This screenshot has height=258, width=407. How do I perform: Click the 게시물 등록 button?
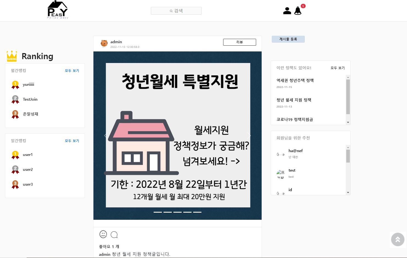[x=288, y=39]
